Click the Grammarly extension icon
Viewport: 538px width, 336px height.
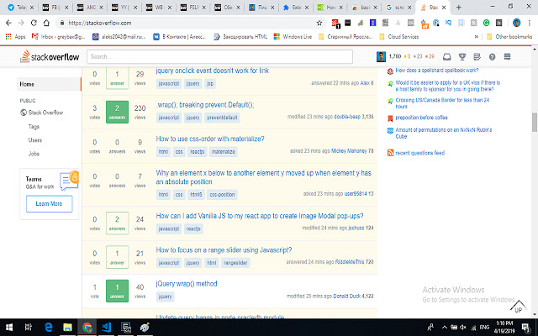click(486, 23)
